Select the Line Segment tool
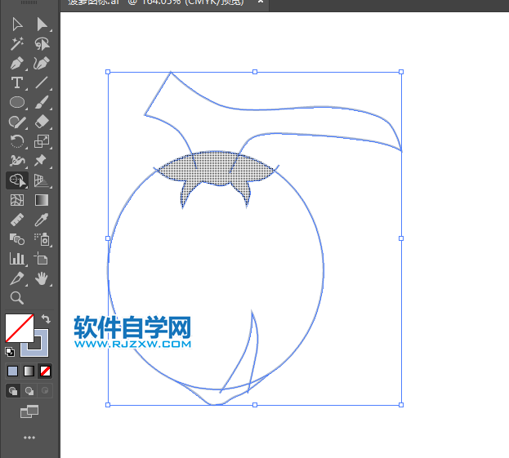509x458 pixels. 42,83
